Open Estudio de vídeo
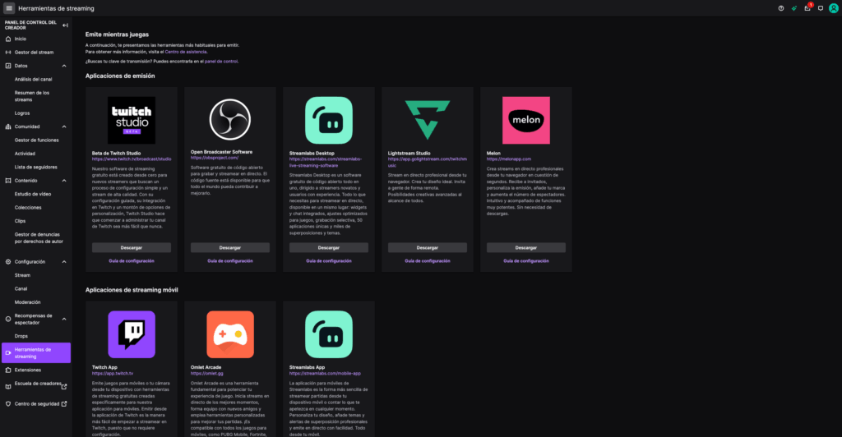 33,194
